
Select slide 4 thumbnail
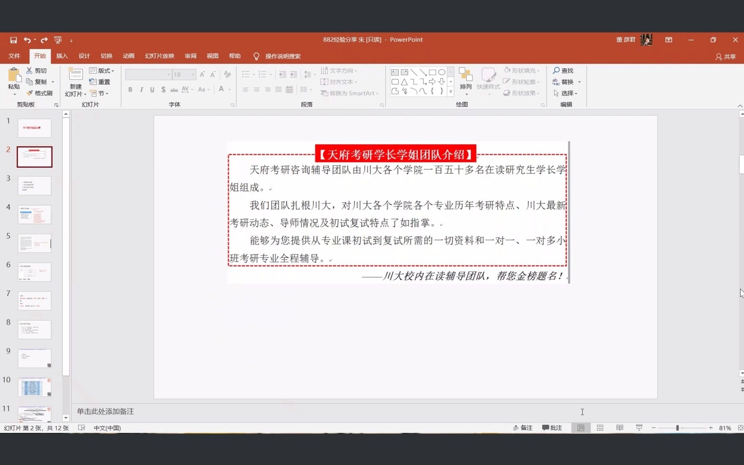click(x=35, y=214)
